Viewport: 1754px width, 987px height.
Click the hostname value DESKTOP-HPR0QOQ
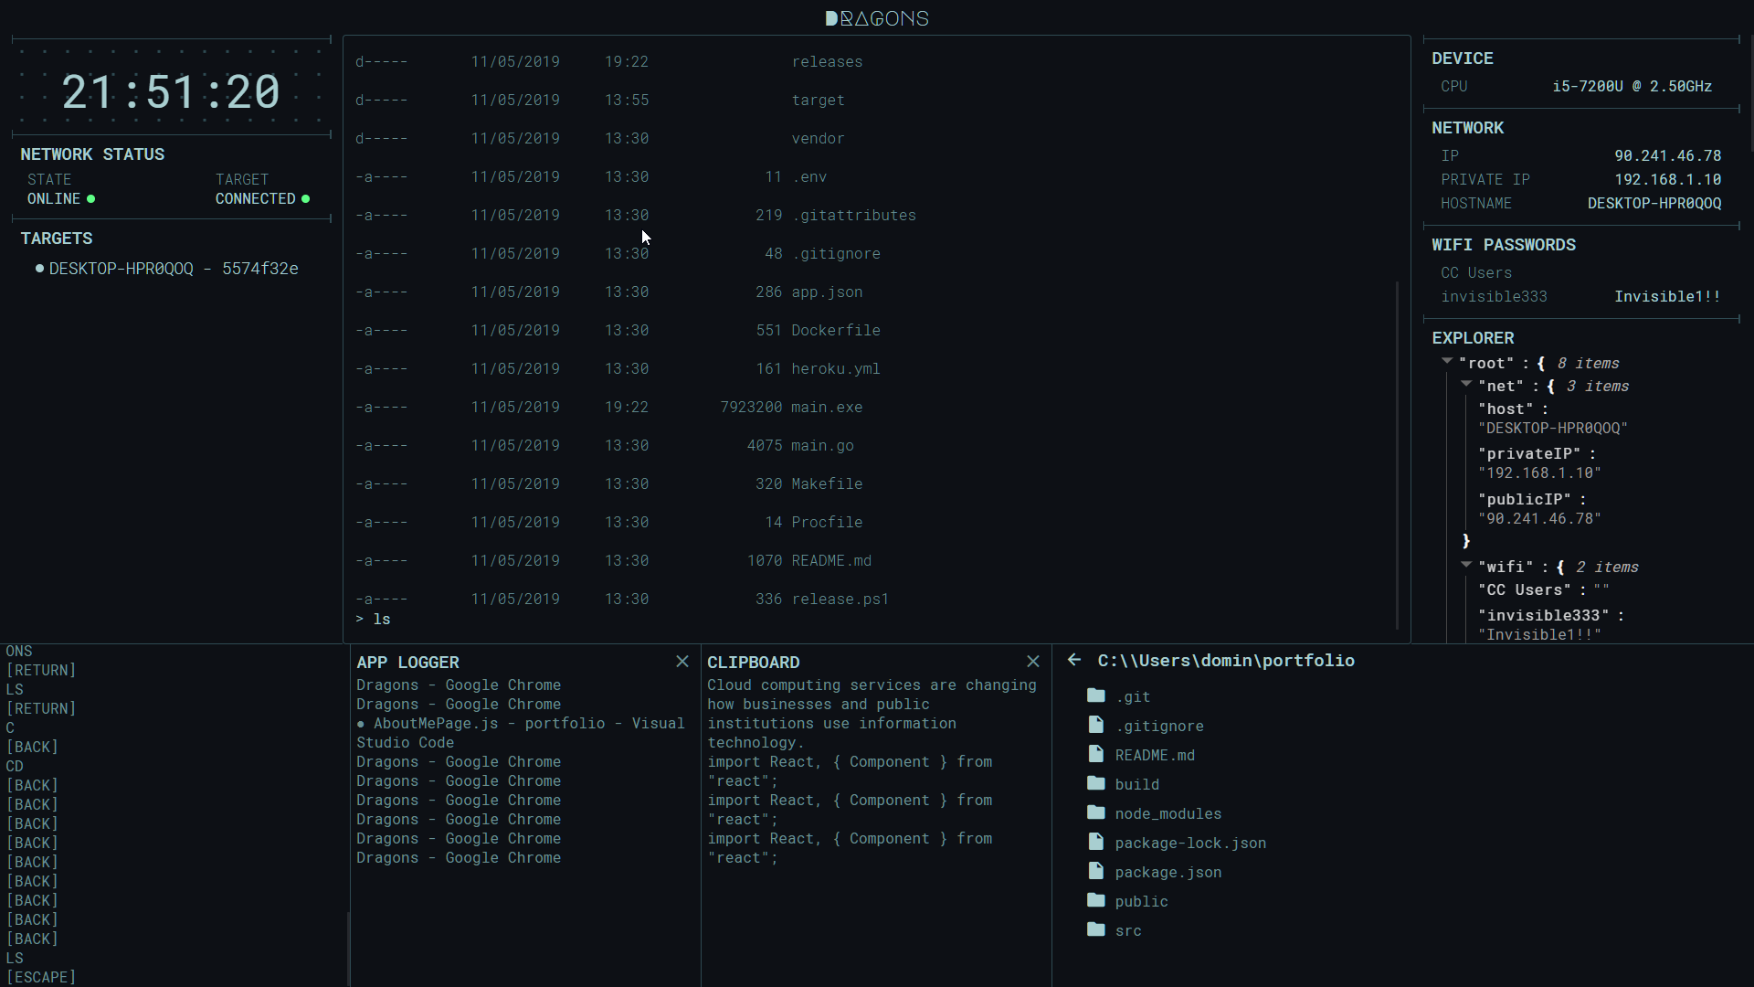[1654, 204]
